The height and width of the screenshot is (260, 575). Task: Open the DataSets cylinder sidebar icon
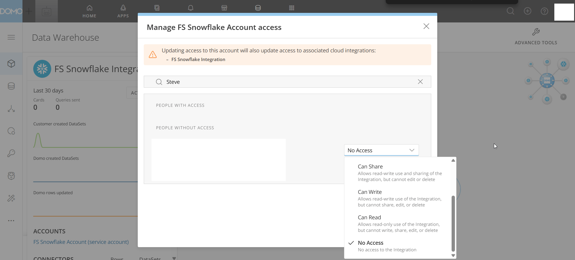[11, 86]
